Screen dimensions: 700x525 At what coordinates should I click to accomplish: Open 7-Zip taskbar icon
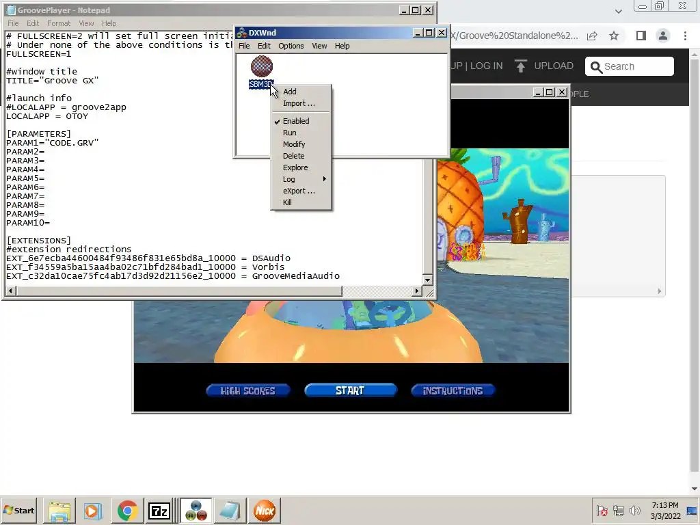[x=159, y=510]
